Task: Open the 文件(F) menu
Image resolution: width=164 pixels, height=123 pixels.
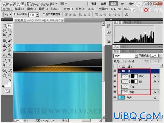Action: point(7,9)
